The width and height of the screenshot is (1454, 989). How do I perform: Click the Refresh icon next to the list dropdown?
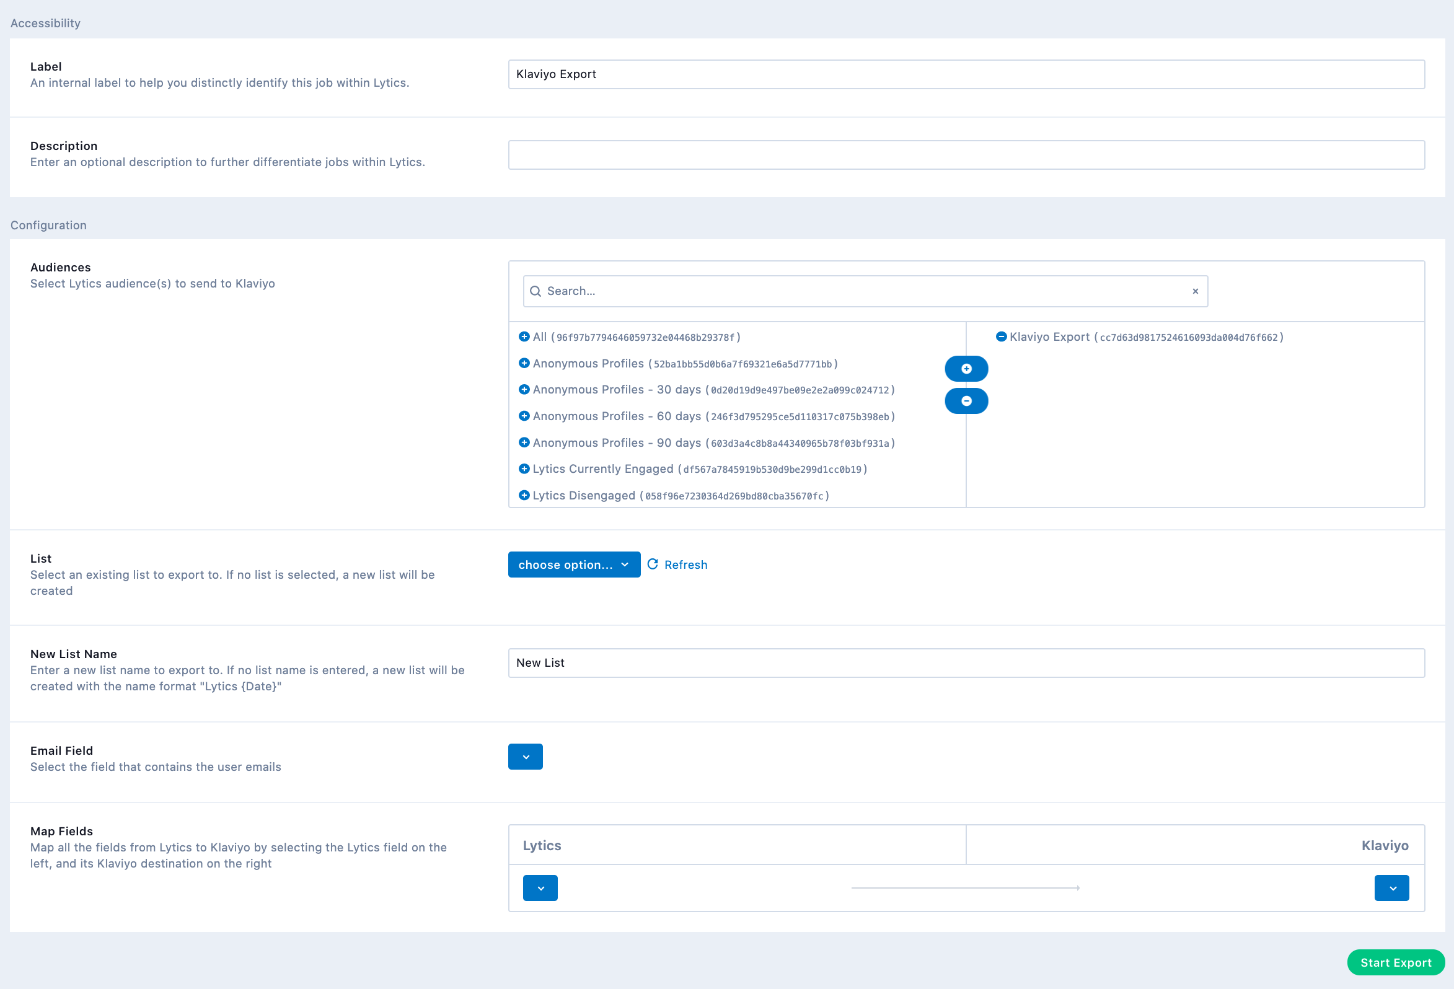click(653, 565)
